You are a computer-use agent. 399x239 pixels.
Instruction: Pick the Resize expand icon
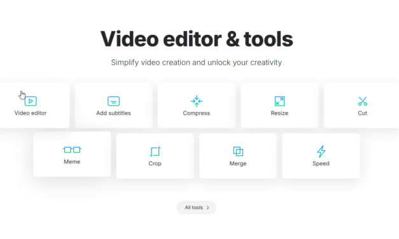(279, 101)
